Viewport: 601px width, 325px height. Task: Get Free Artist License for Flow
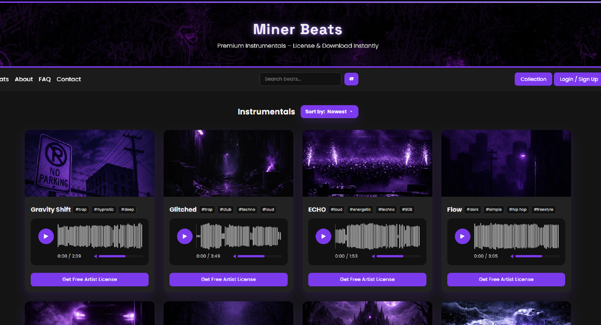pyautogui.click(x=506, y=280)
